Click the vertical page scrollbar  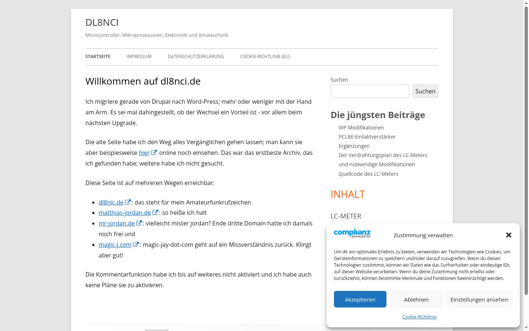pos(526,151)
